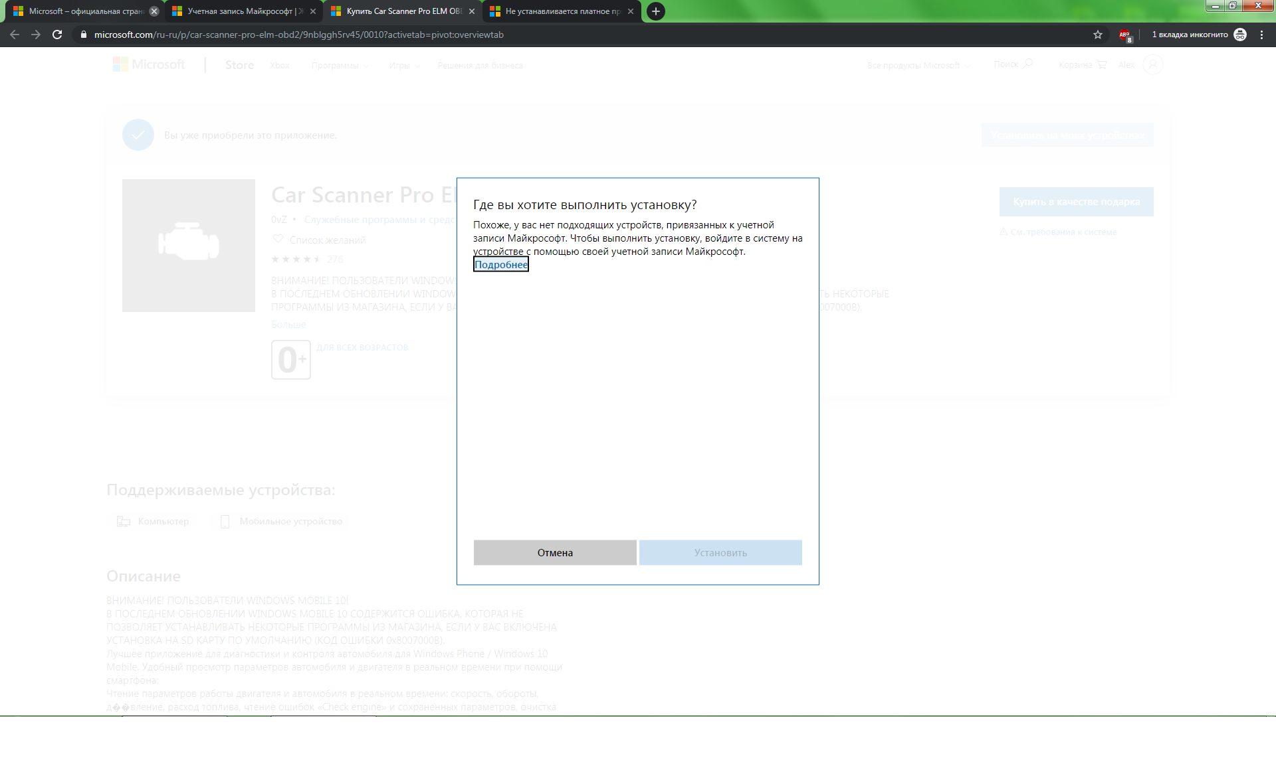
Task: Close the Купить Car Scanner Pro tab
Action: (x=472, y=11)
